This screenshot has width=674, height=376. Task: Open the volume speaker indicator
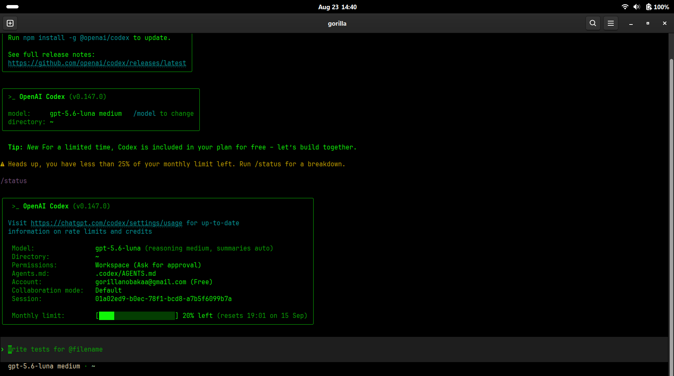tap(636, 7)
